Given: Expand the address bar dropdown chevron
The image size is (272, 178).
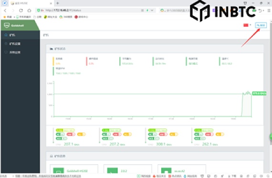Looking at the screenshot, I should coord(152,10).
